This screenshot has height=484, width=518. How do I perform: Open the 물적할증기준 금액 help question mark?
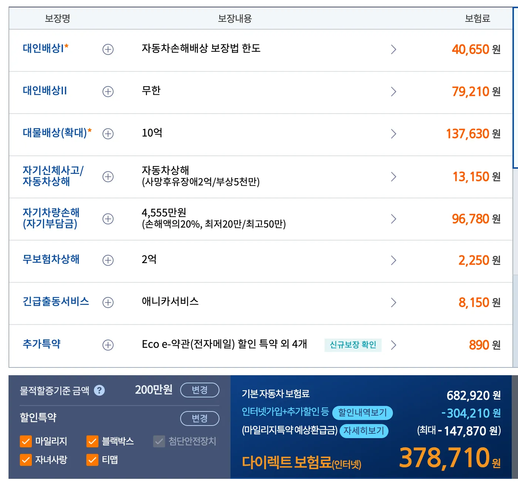[x=99, y=390]
